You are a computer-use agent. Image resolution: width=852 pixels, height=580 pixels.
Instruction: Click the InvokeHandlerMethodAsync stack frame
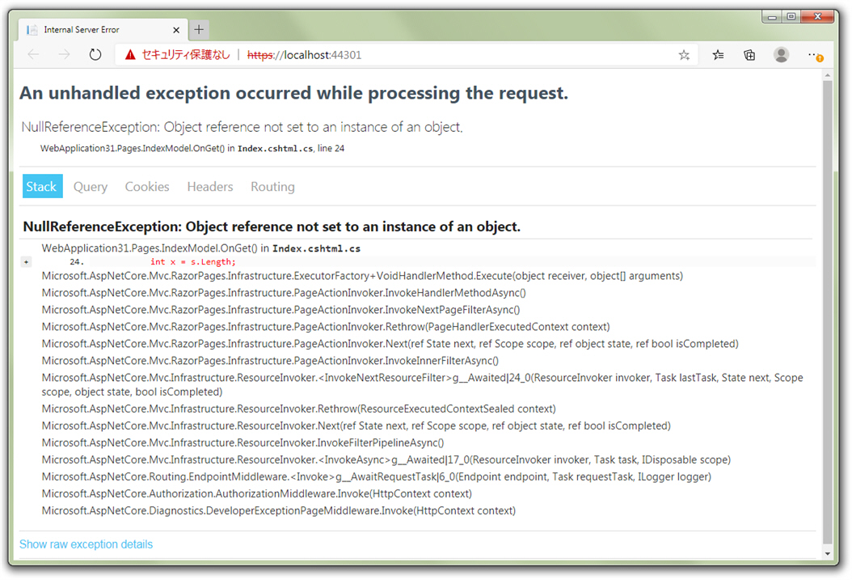pos(284,293)
